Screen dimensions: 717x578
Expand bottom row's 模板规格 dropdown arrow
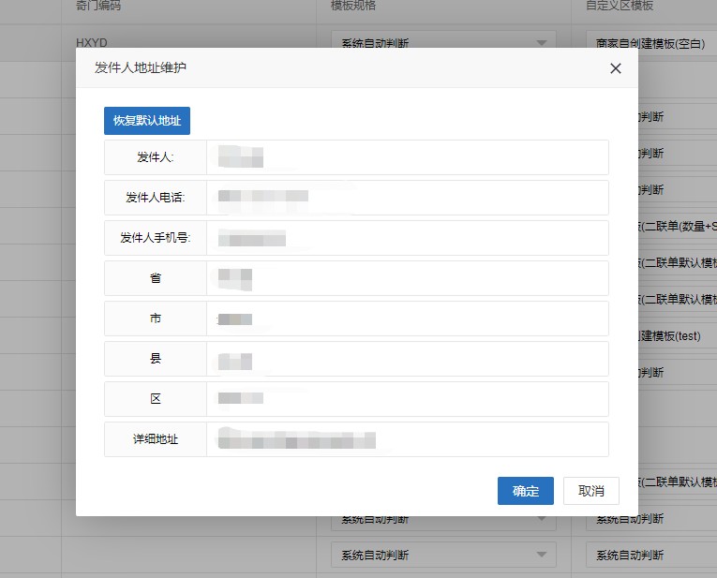541,555
